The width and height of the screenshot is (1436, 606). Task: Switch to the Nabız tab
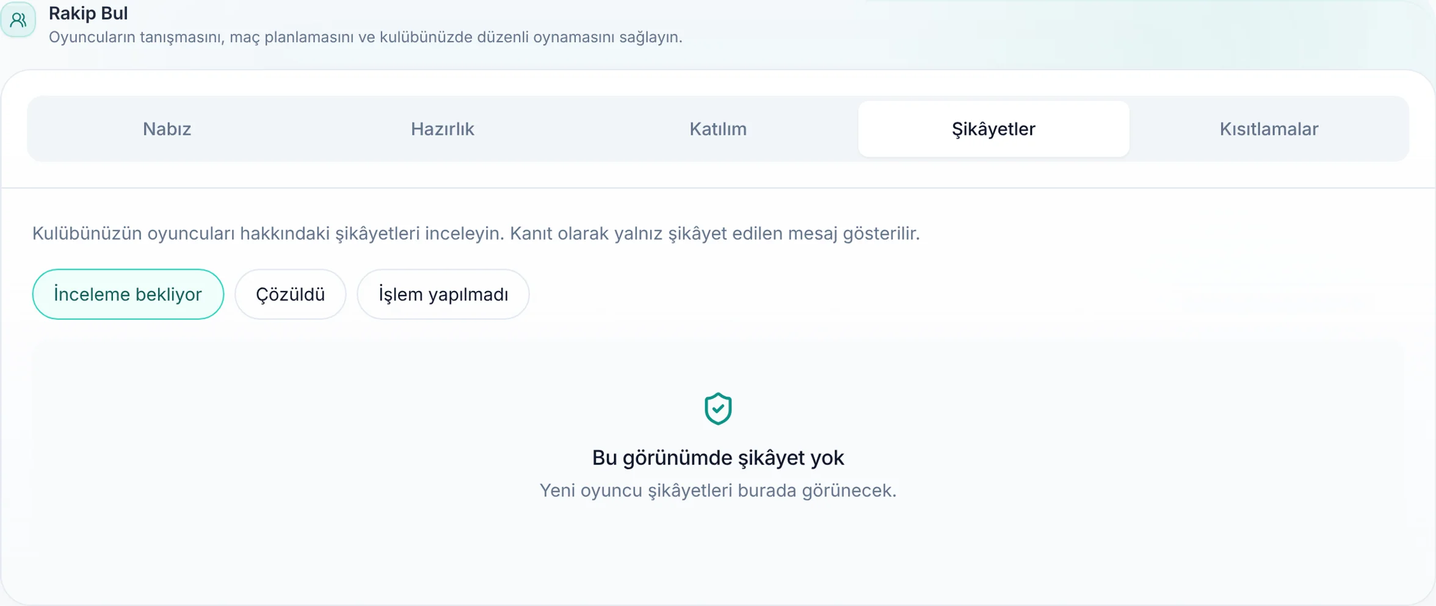(167, 129)
